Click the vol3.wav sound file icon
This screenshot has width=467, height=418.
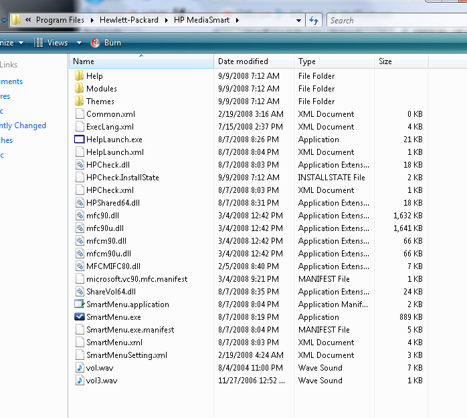(x=80, y=380)
